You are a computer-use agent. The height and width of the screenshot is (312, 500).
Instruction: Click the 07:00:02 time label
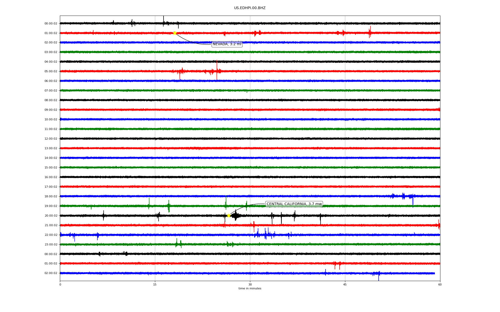pyautogui.click(x=51, y=91)
